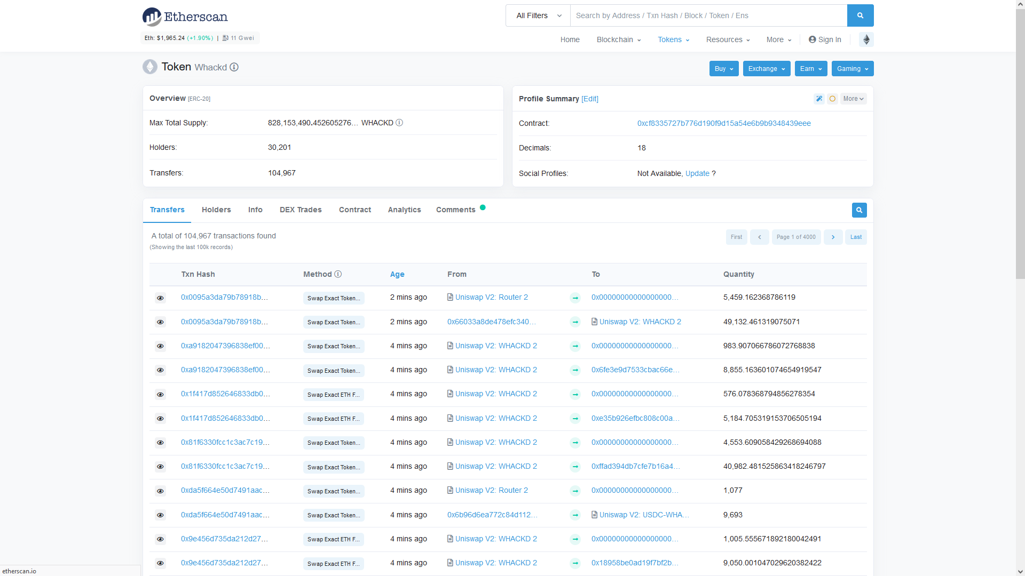Toggle eye icon for 983.907066786072768838 row
Image resolution: width=1025 pixels, height=576 pixels.
160,346
